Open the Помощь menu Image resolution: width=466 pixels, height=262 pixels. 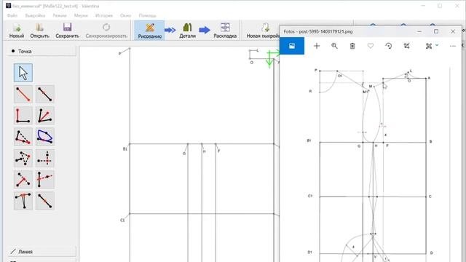click(147, 15)
